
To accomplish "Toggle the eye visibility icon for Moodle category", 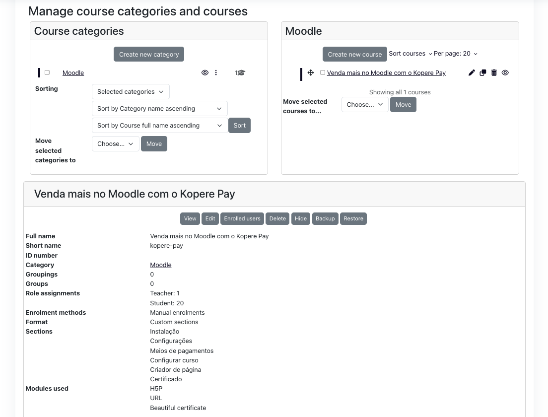I will [x=205, y=72].
